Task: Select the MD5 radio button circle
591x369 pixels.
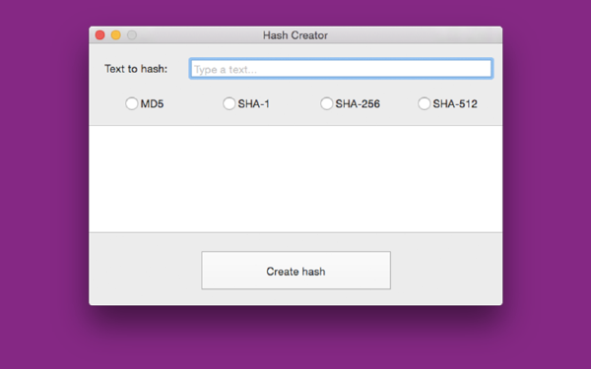Action: tap(132, 103)
